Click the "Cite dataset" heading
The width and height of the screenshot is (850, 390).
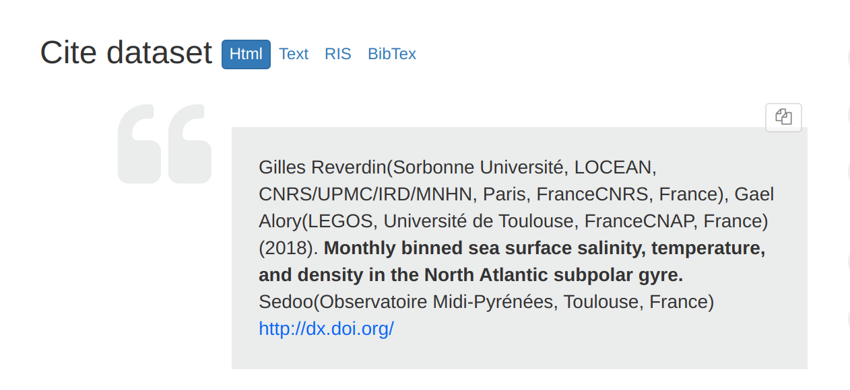126,52
